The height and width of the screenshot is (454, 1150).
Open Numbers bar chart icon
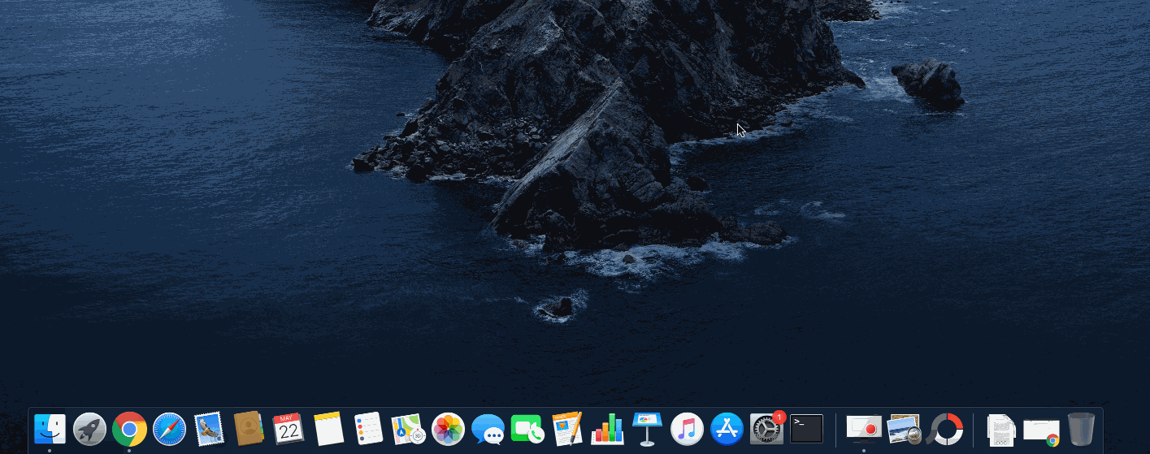click(607, 429)
